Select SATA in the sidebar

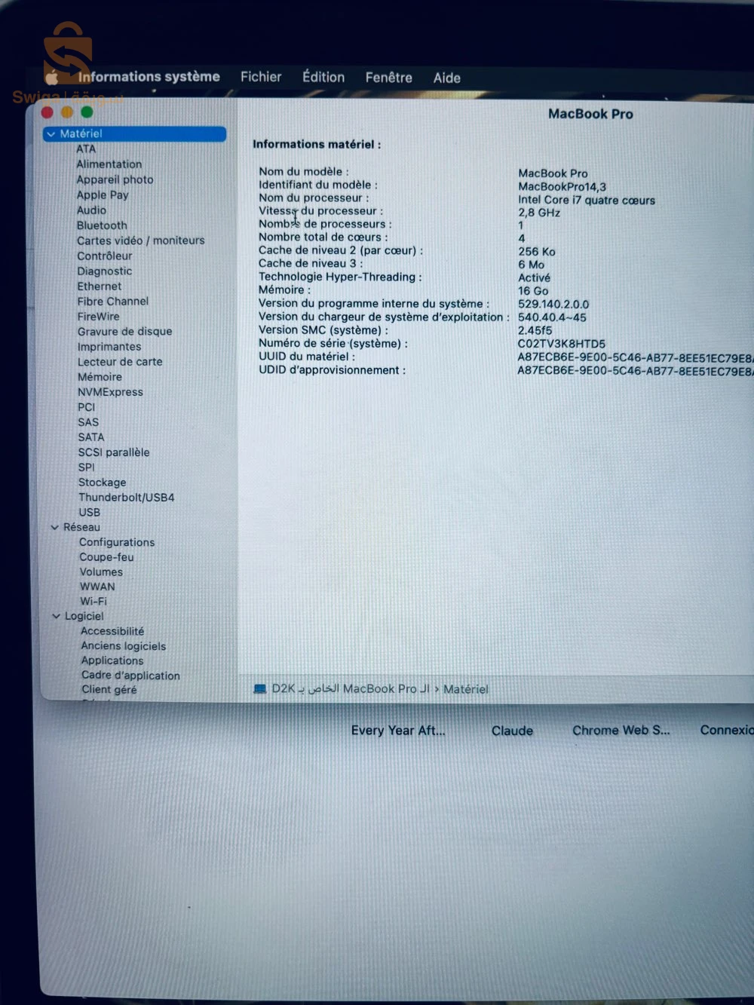point(91,437)
